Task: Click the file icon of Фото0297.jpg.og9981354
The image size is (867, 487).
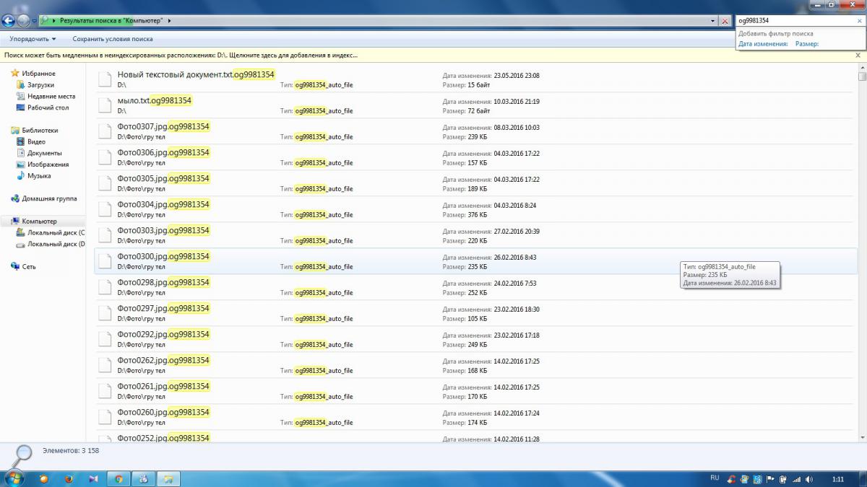Action: (105, 313)
